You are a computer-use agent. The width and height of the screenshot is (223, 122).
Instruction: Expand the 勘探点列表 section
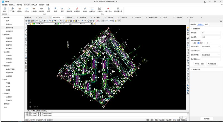point(192,69)
